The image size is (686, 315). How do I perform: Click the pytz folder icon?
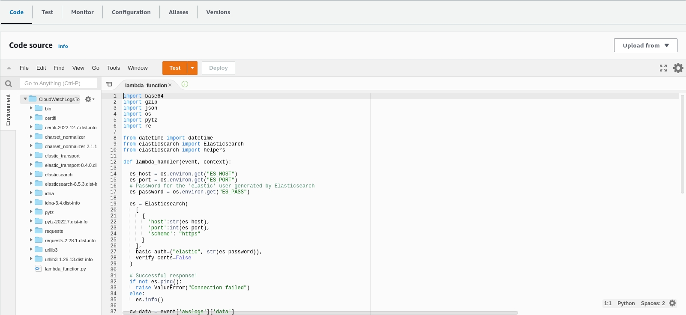(x=39, y=212)
